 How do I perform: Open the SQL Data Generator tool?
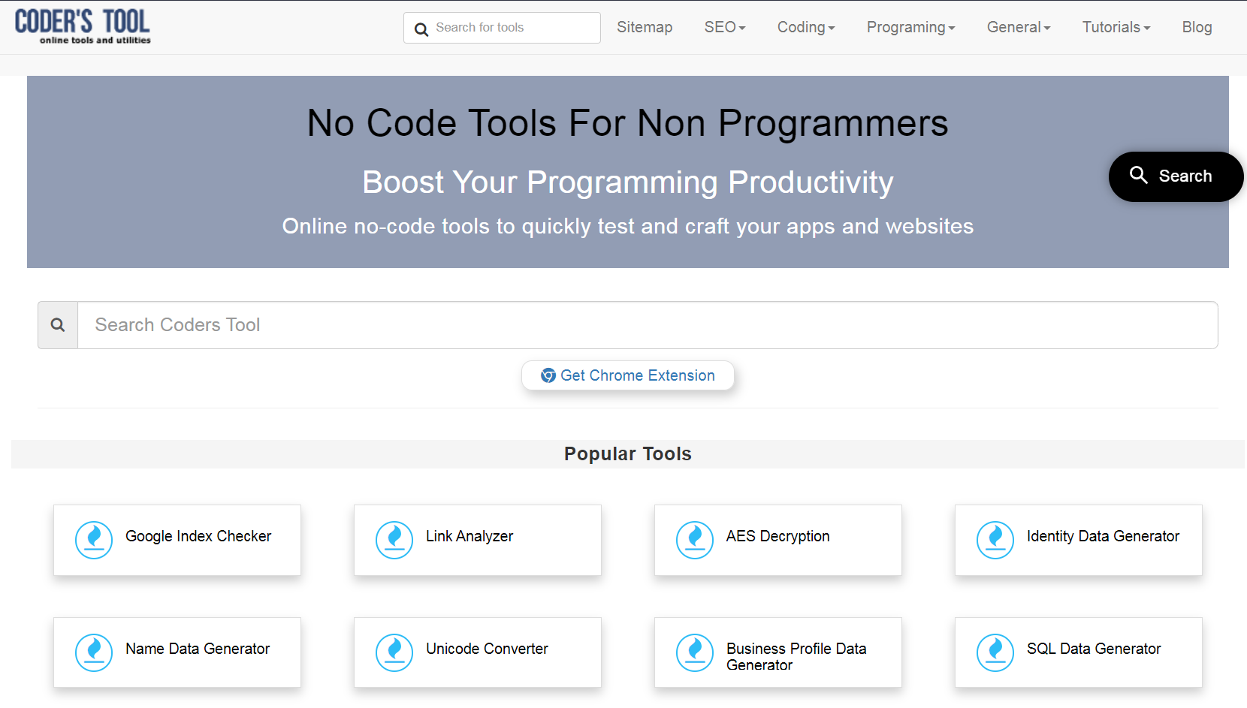tap(1093, 649)
